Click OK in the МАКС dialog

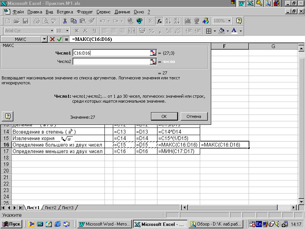(x=164, y=116)
